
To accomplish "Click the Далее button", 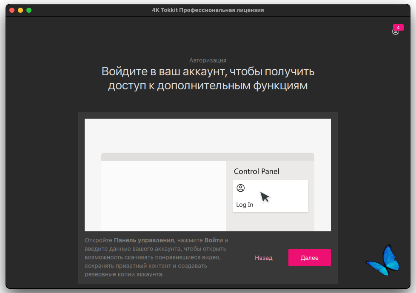I will [x=309, y=257].
